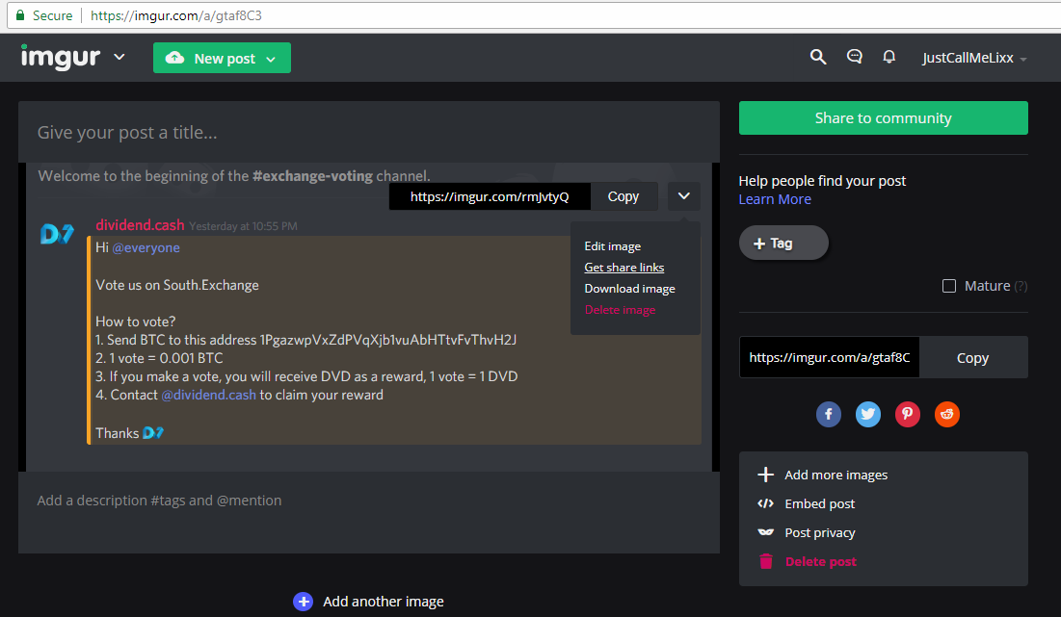Enable the Mature checkbox

(948, 286)
